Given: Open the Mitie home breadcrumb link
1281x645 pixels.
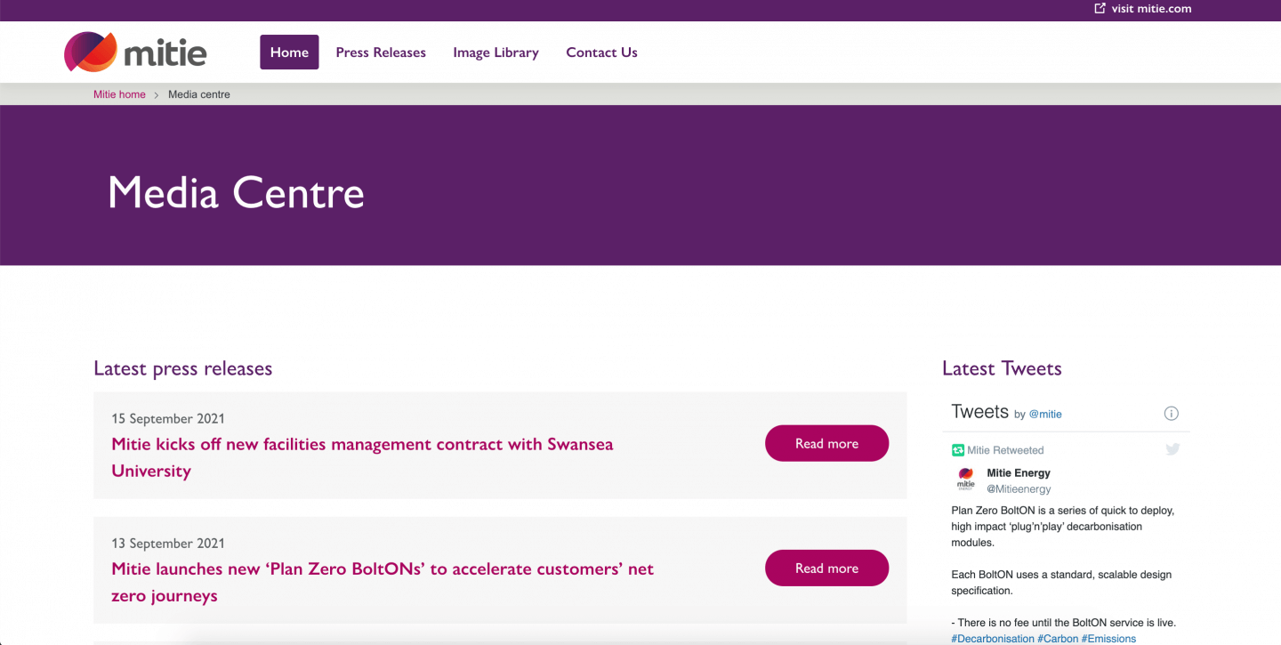Looking at the screenshot, I should pos(119,94).
